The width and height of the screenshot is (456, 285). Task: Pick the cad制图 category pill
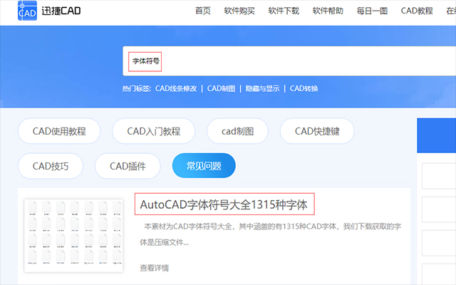237,131
